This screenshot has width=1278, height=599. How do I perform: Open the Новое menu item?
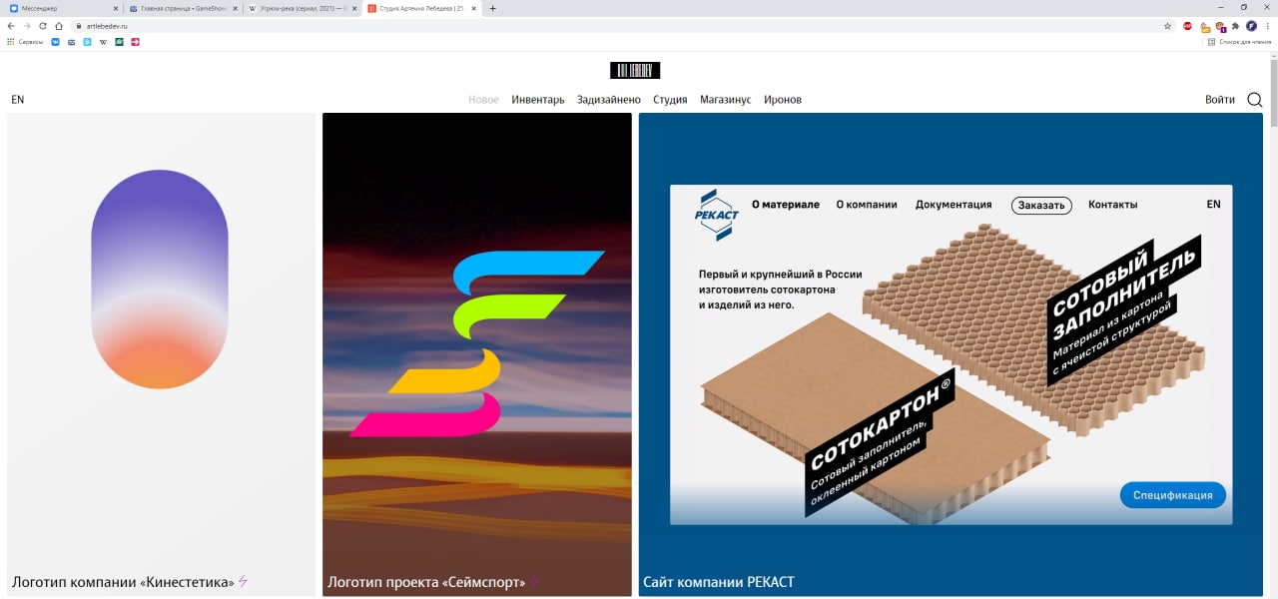[x=483, y=100]
